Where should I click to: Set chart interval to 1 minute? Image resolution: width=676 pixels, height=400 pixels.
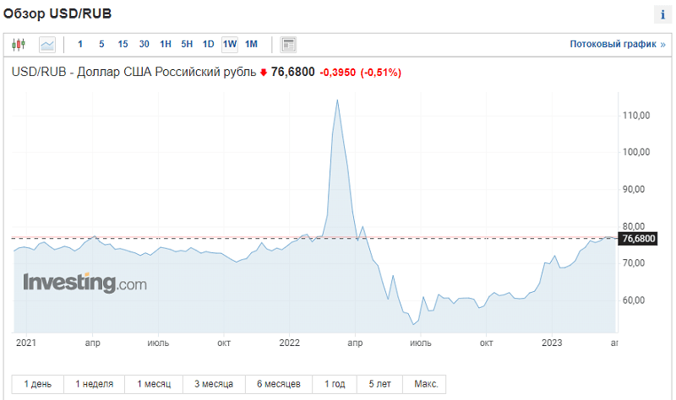point(80,44)
